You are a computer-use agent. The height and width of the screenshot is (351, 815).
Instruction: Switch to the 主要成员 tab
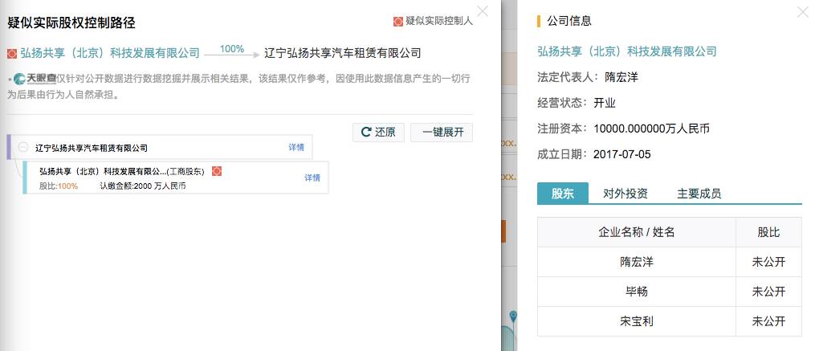699,194
